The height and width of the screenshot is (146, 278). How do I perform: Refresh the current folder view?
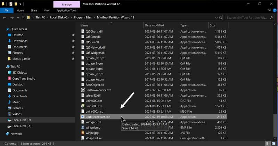click(x=221, y=18)
